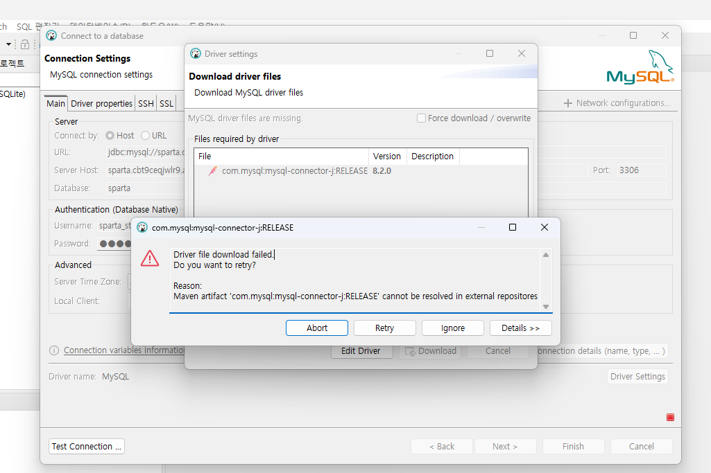The height and width of the screenshot is (473, 711).
Task: Click the Finish wizard button
Action: pos(573,446)
